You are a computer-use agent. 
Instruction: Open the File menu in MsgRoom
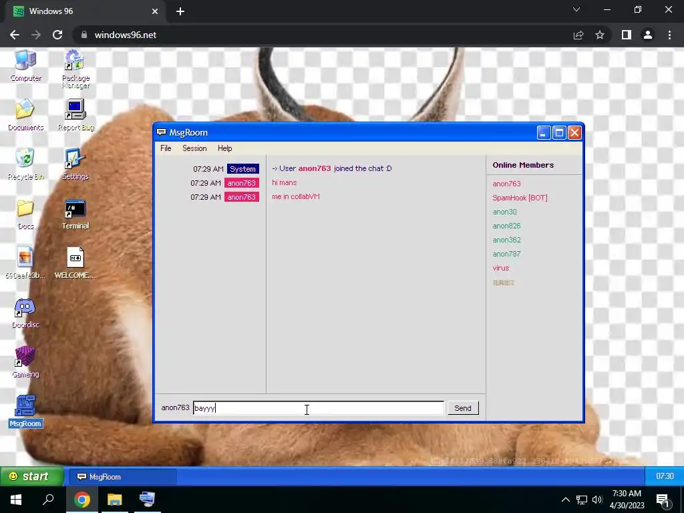pyautogui.click(x=166, y=148)
